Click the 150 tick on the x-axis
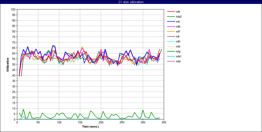This screenshot has height=132, width=262. click(80, 122)
